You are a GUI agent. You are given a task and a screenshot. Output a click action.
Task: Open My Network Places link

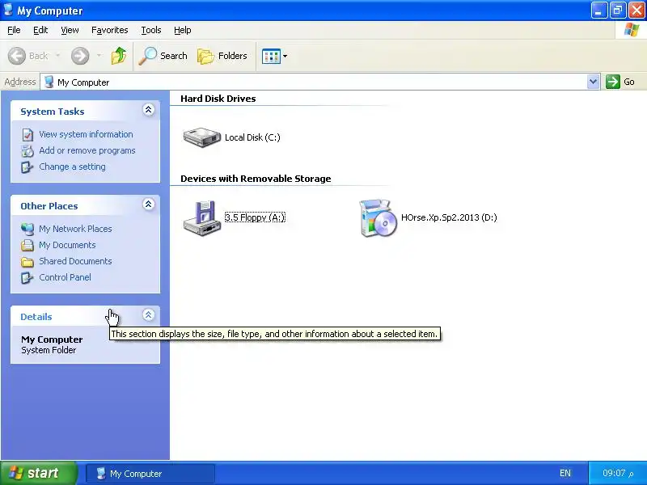pyautogui.click(x=75, y=229)
